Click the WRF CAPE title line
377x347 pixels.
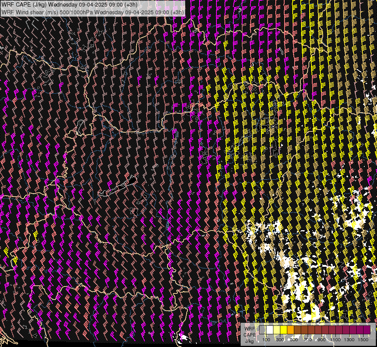click(69, 5)
